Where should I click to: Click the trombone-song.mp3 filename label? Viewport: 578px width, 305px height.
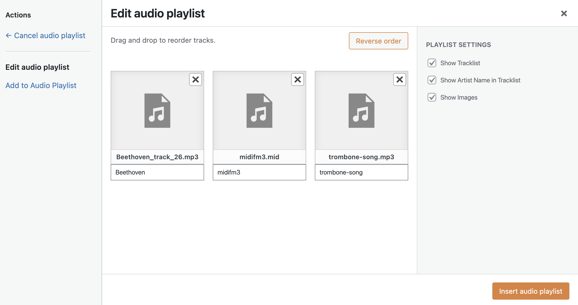(x=362, y=157)
